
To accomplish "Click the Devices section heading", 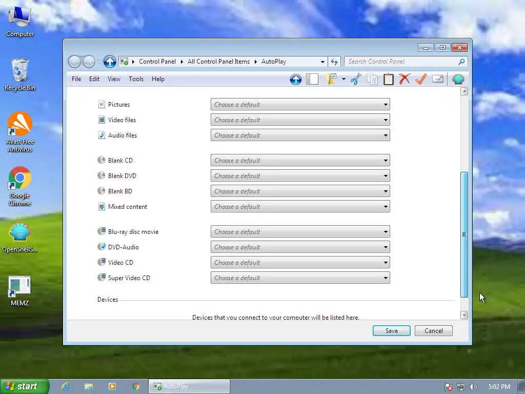I will (108, 300).
